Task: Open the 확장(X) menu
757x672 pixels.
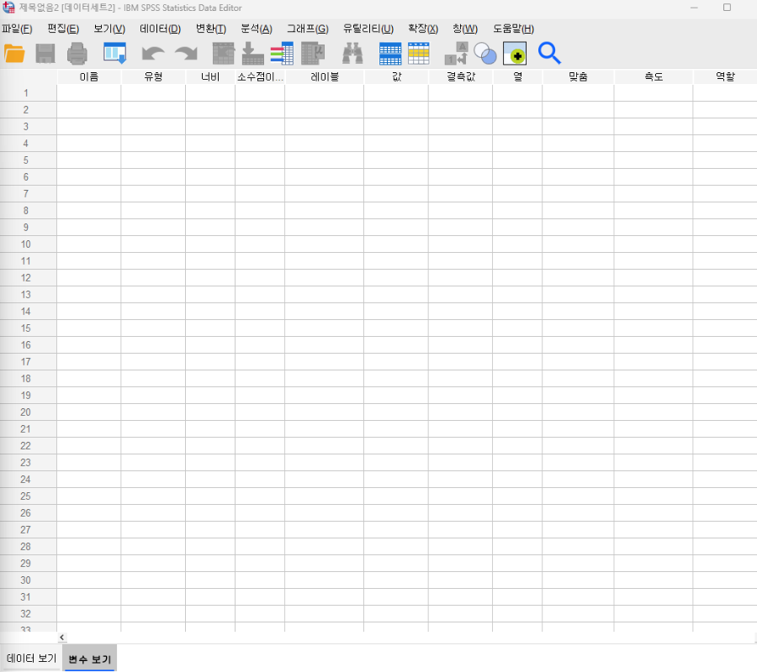Action: pyautogui.click(x=423, y=29)
